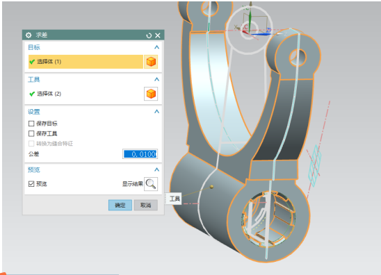Screen dimensions: 381x275
Task: Click the show result magnifier icon
Action: pos(151,184)
